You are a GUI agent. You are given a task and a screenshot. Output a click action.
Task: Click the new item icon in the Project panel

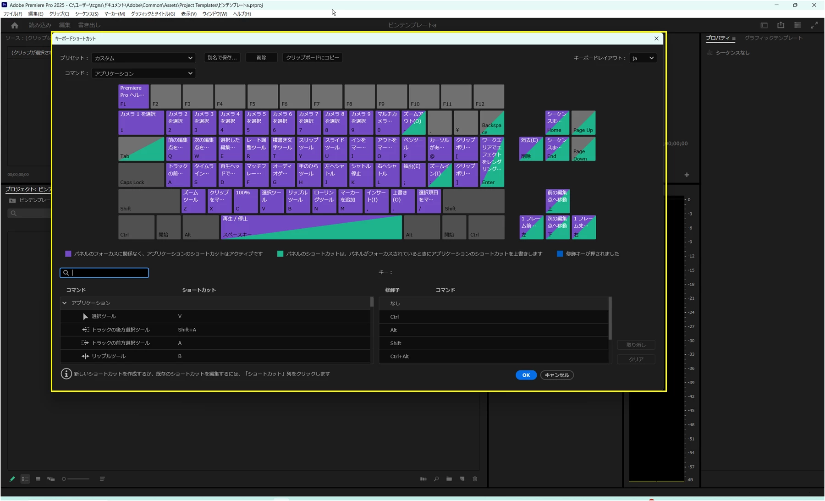462,479
